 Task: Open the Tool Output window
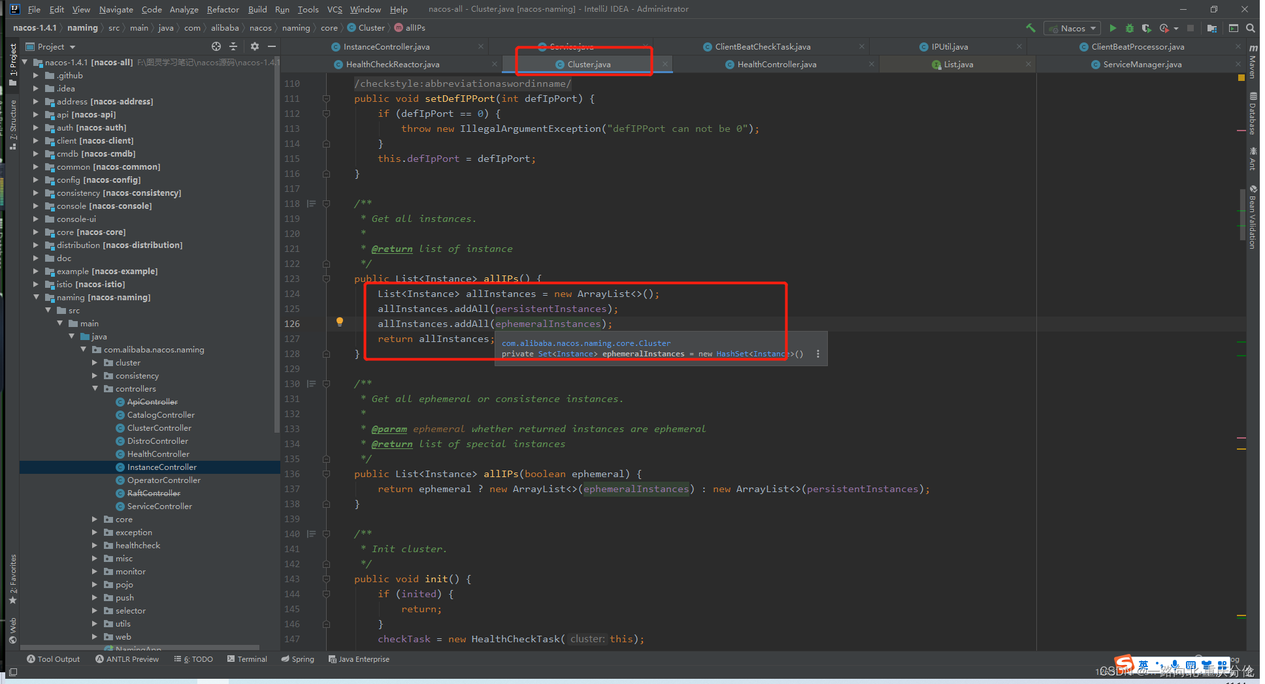coord(53,659)
